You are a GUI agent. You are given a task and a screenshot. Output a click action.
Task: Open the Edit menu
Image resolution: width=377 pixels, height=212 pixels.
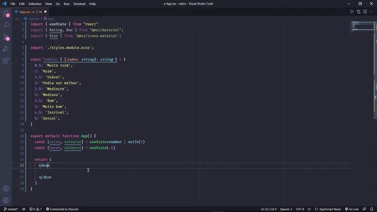tap(22, 4)
